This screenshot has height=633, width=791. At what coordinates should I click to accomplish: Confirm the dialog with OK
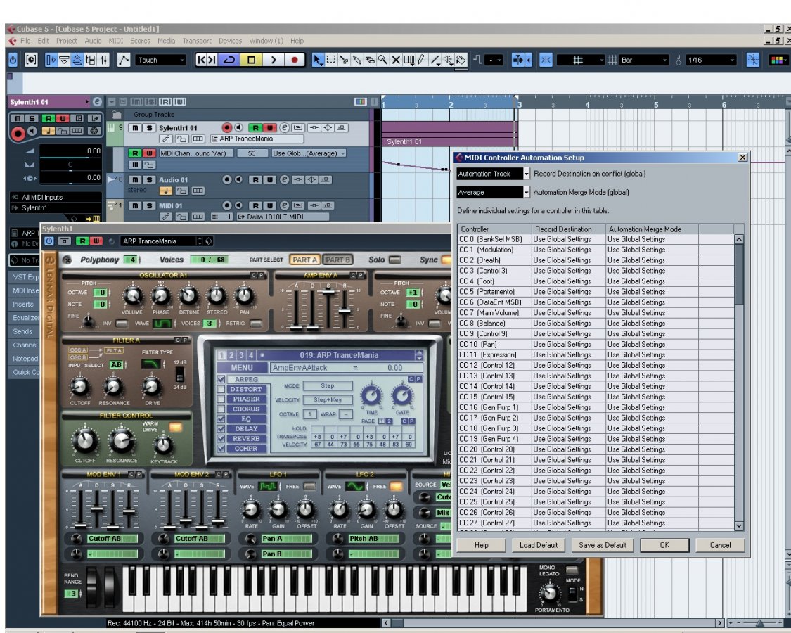(664, 545)
